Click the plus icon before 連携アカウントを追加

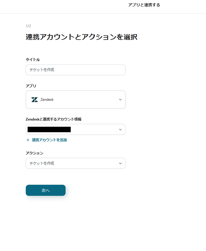(x=28, y=140)
